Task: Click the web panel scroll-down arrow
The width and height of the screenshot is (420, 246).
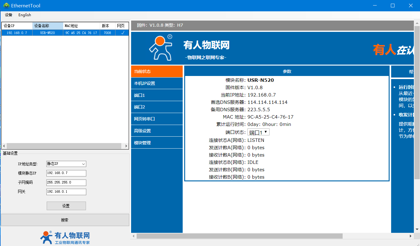Action: coord(417,229)
